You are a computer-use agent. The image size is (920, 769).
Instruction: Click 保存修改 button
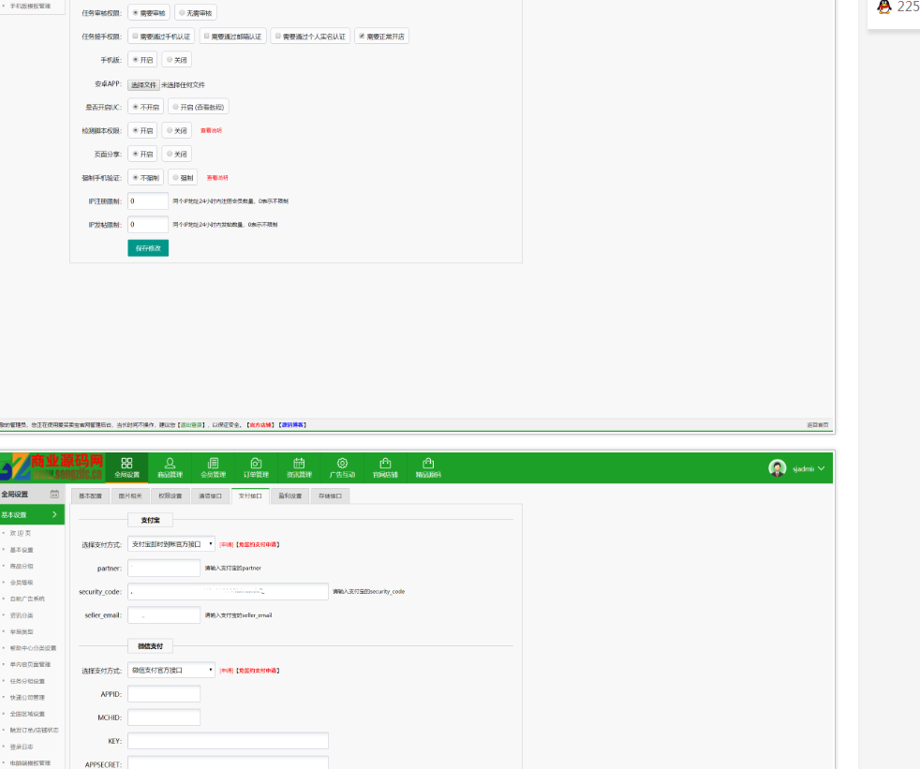[x=148, y=248]
